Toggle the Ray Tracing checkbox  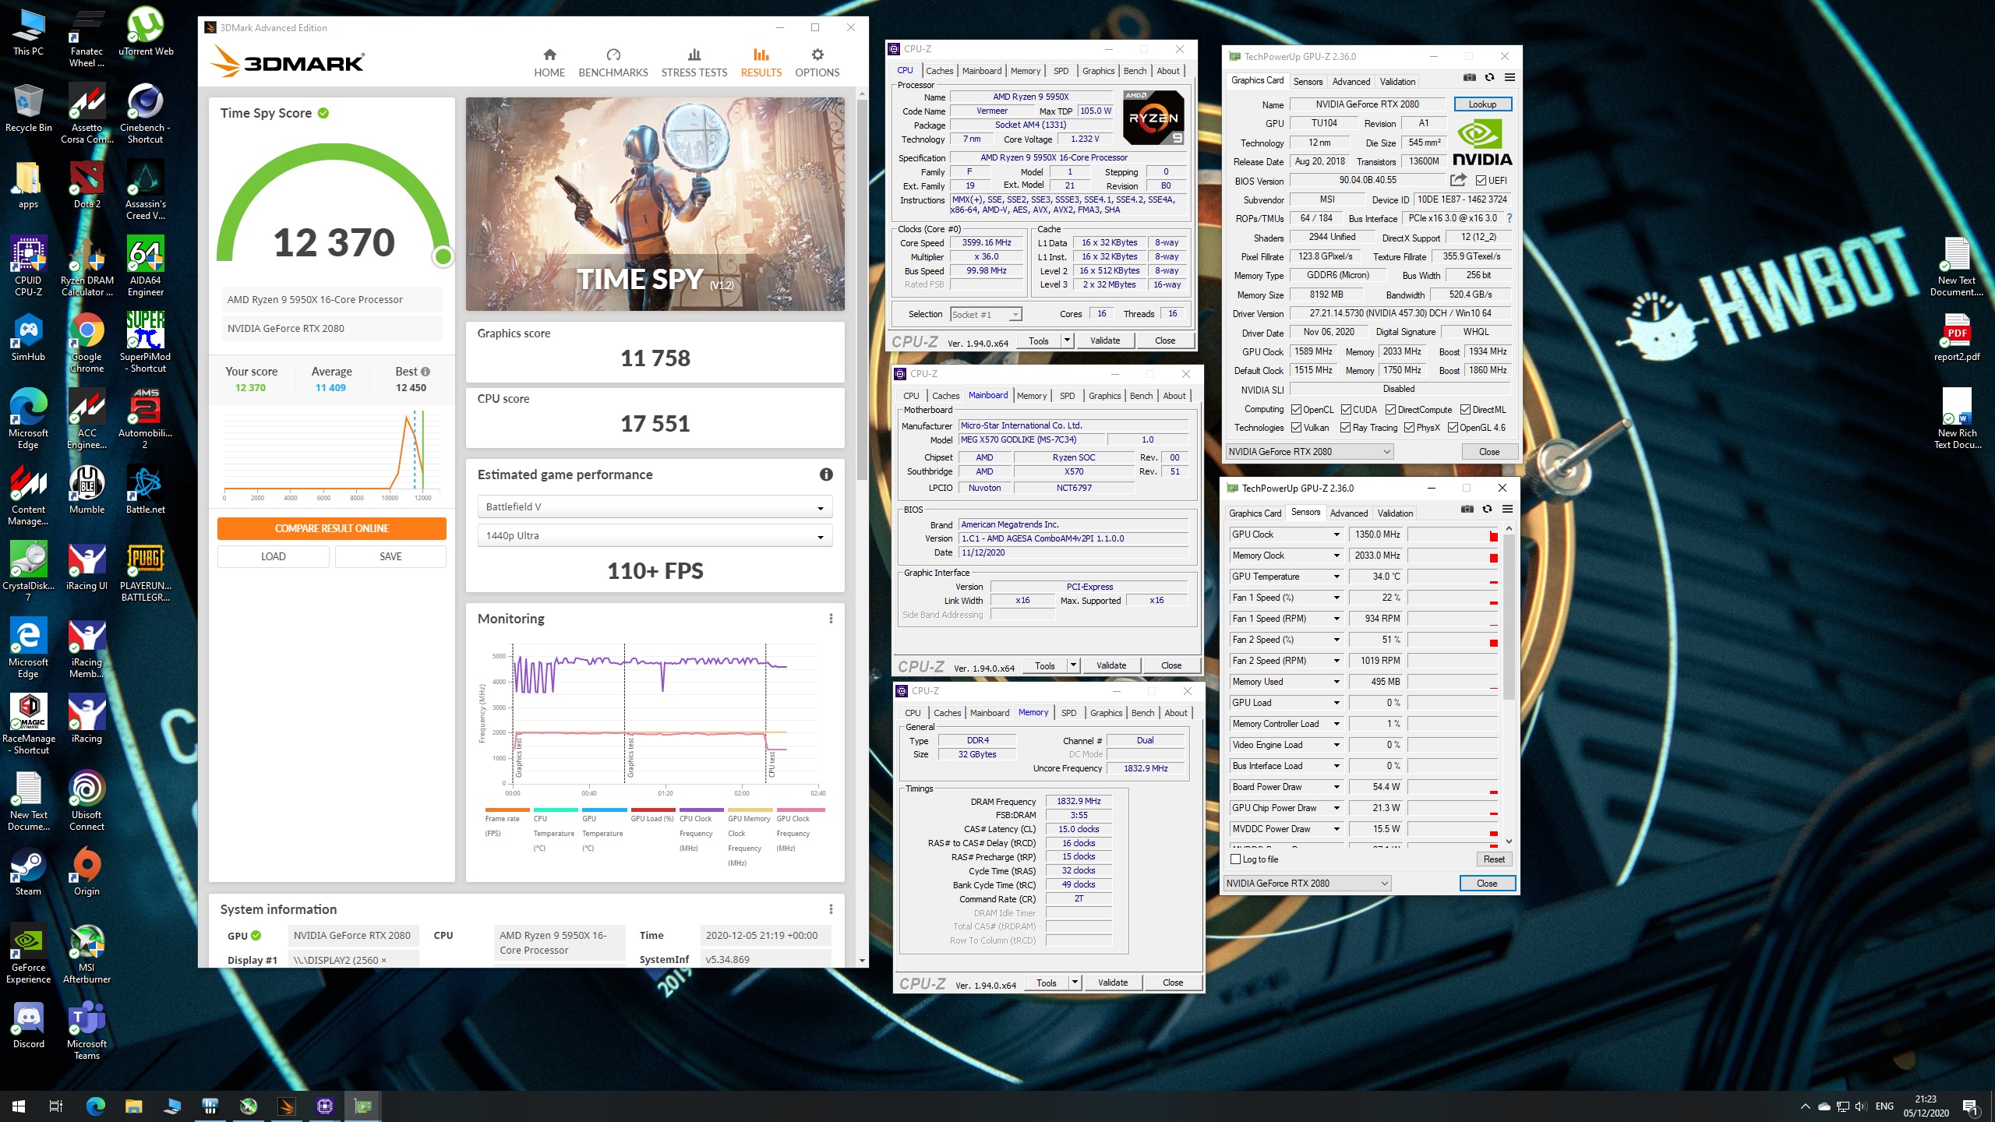click(x=1345, y=428)
